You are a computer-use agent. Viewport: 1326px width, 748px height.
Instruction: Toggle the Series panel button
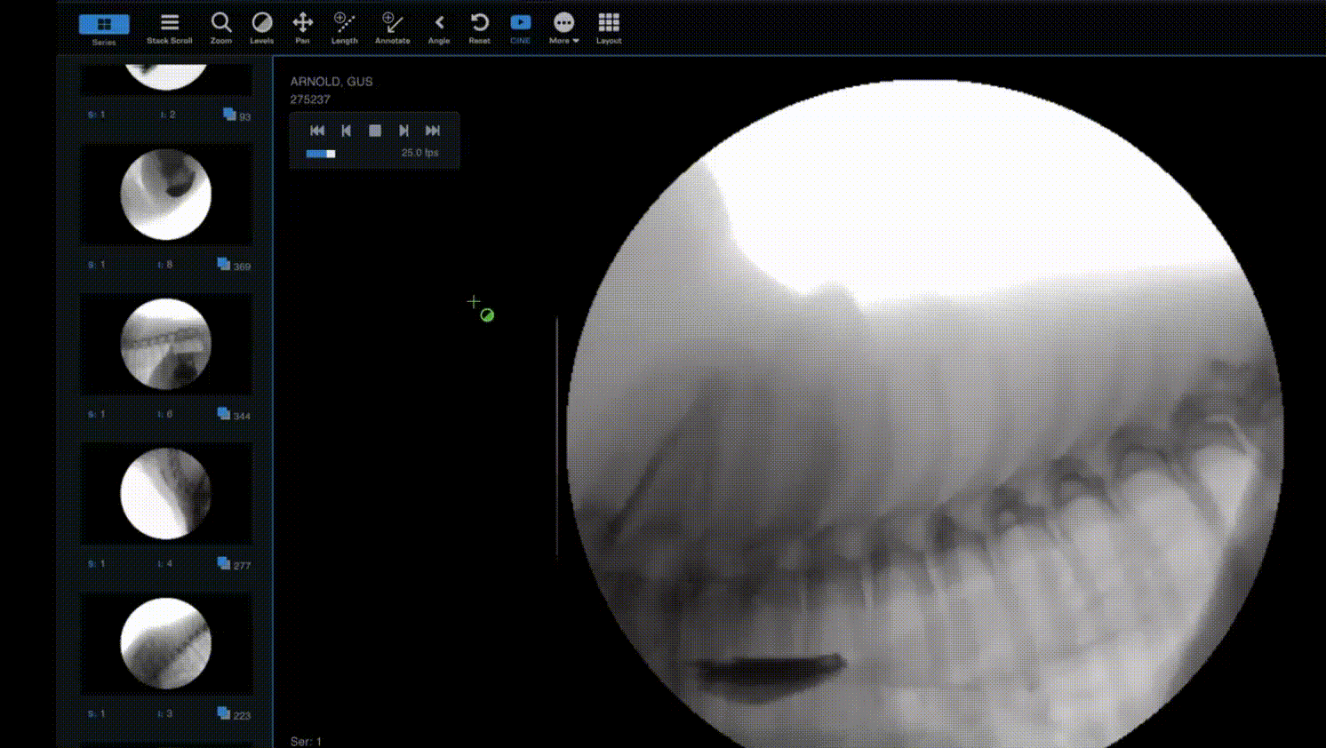pyautogui.click(x=104, y=28)
